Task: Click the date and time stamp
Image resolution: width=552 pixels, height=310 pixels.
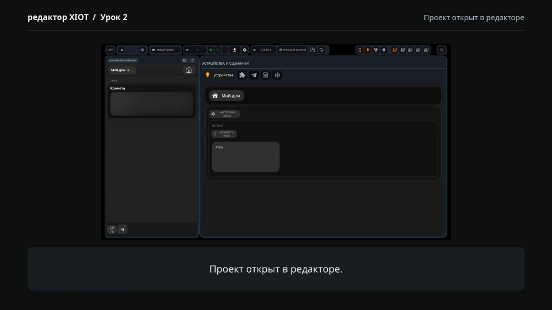Action: [293, 50]
